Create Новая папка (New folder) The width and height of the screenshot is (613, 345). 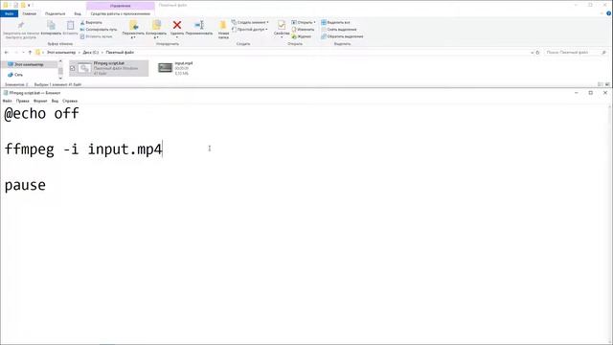[x=223, y=30]
